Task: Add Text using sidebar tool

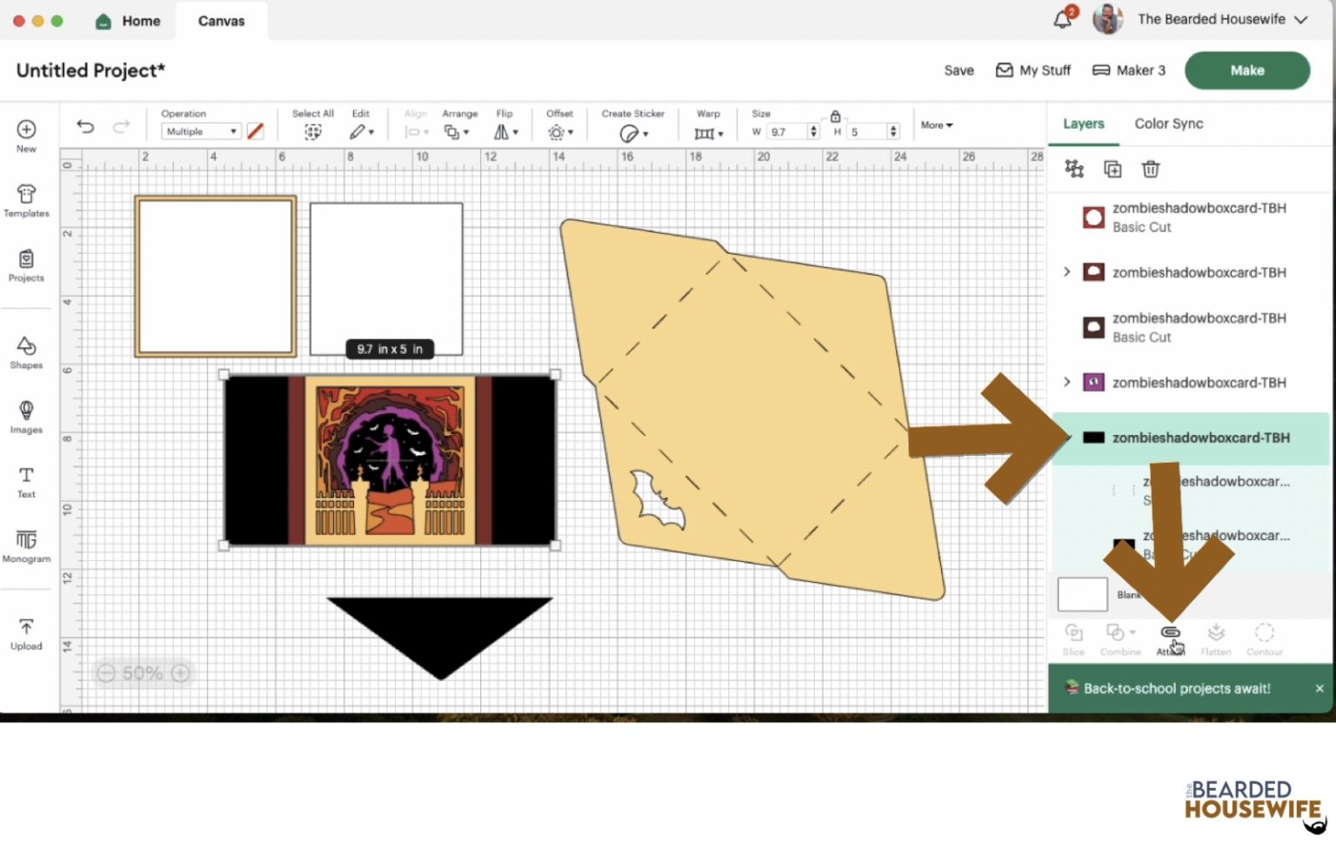Action: [26, 481]
